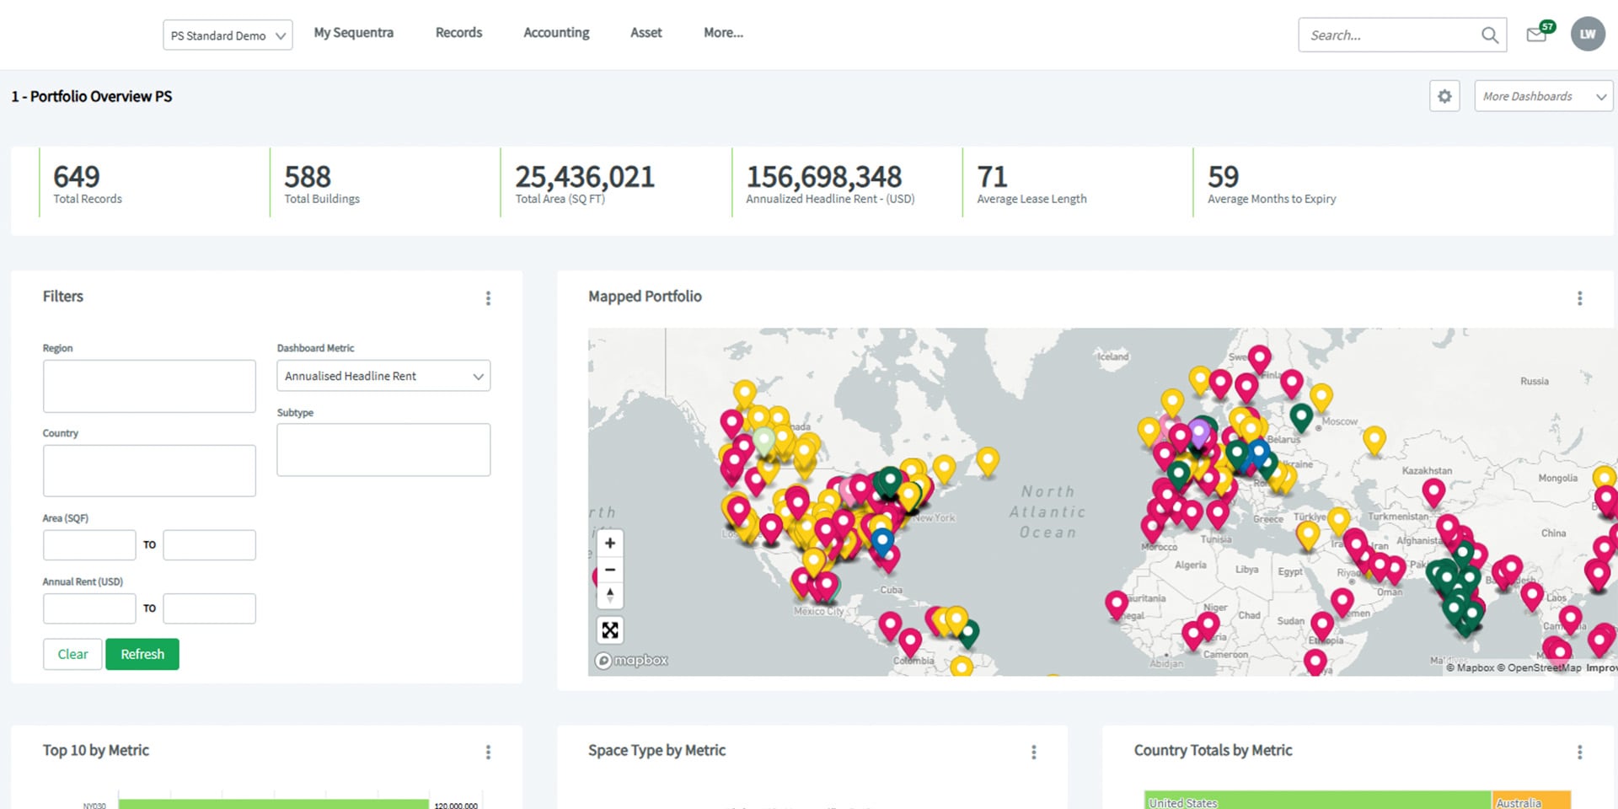The image size is (1618, 809).
Task: Open Mapped Portfolio options menu
Action: 1579,298
